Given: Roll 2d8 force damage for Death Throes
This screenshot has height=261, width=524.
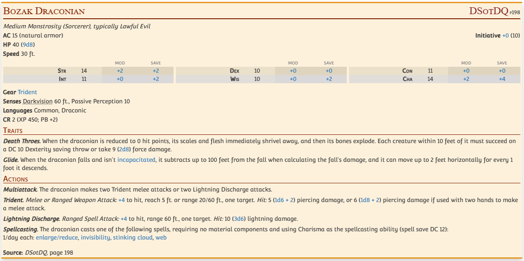Looking at the screenshot, I should [123, 149].
